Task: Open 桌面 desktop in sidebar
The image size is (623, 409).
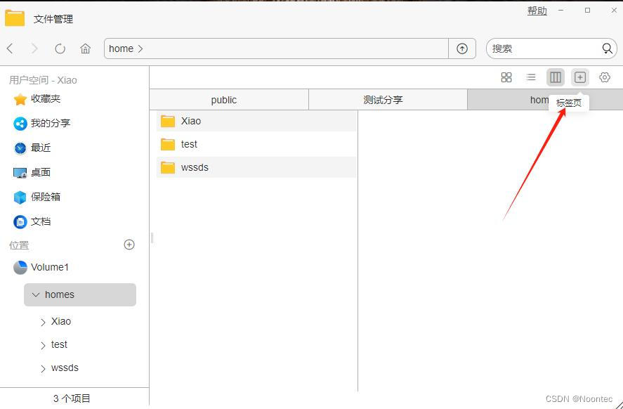Action: tap(32, 173)
